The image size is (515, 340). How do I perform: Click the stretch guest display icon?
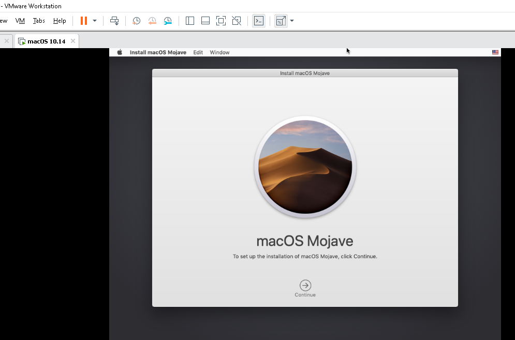[x=281, y=21]
